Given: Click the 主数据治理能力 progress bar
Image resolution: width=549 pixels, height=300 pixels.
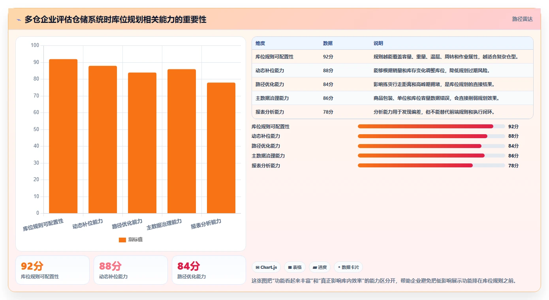Looking at the screenshot, I should [x=431, y=156].
